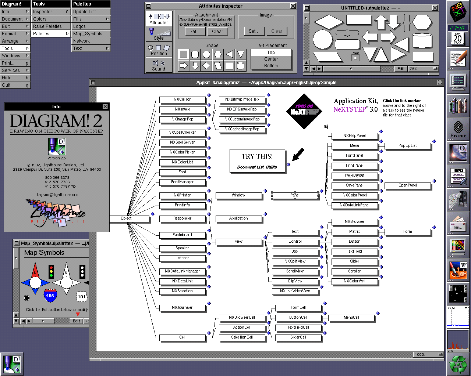Expand the Windows submenu
The height and width of the screenshot is (376, 471).
(15, 56)
